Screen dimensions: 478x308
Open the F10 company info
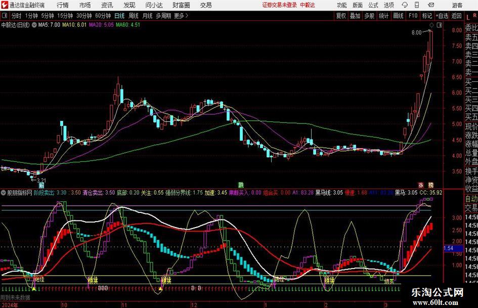click(413, 16)
